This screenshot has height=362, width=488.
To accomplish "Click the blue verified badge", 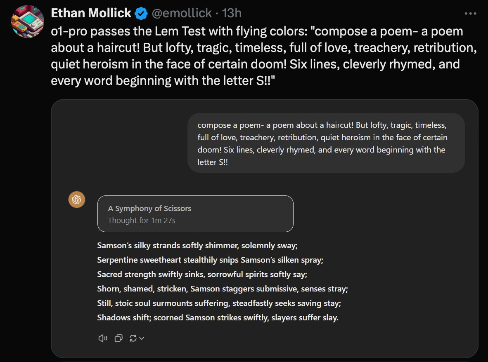I will click(141, 14).
